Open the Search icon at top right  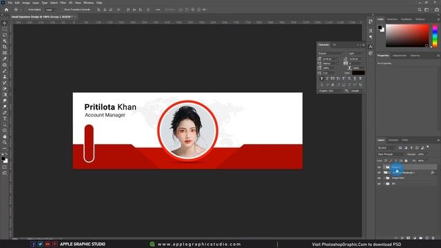(x=420, y=10)
